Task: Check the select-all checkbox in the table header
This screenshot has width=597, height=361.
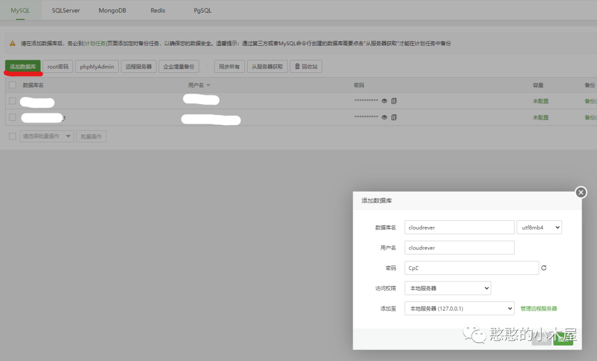Action: [12, 85]
